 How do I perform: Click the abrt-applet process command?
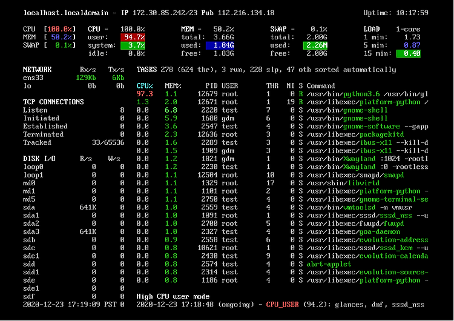pyautogui.click(x=329, y=264)
